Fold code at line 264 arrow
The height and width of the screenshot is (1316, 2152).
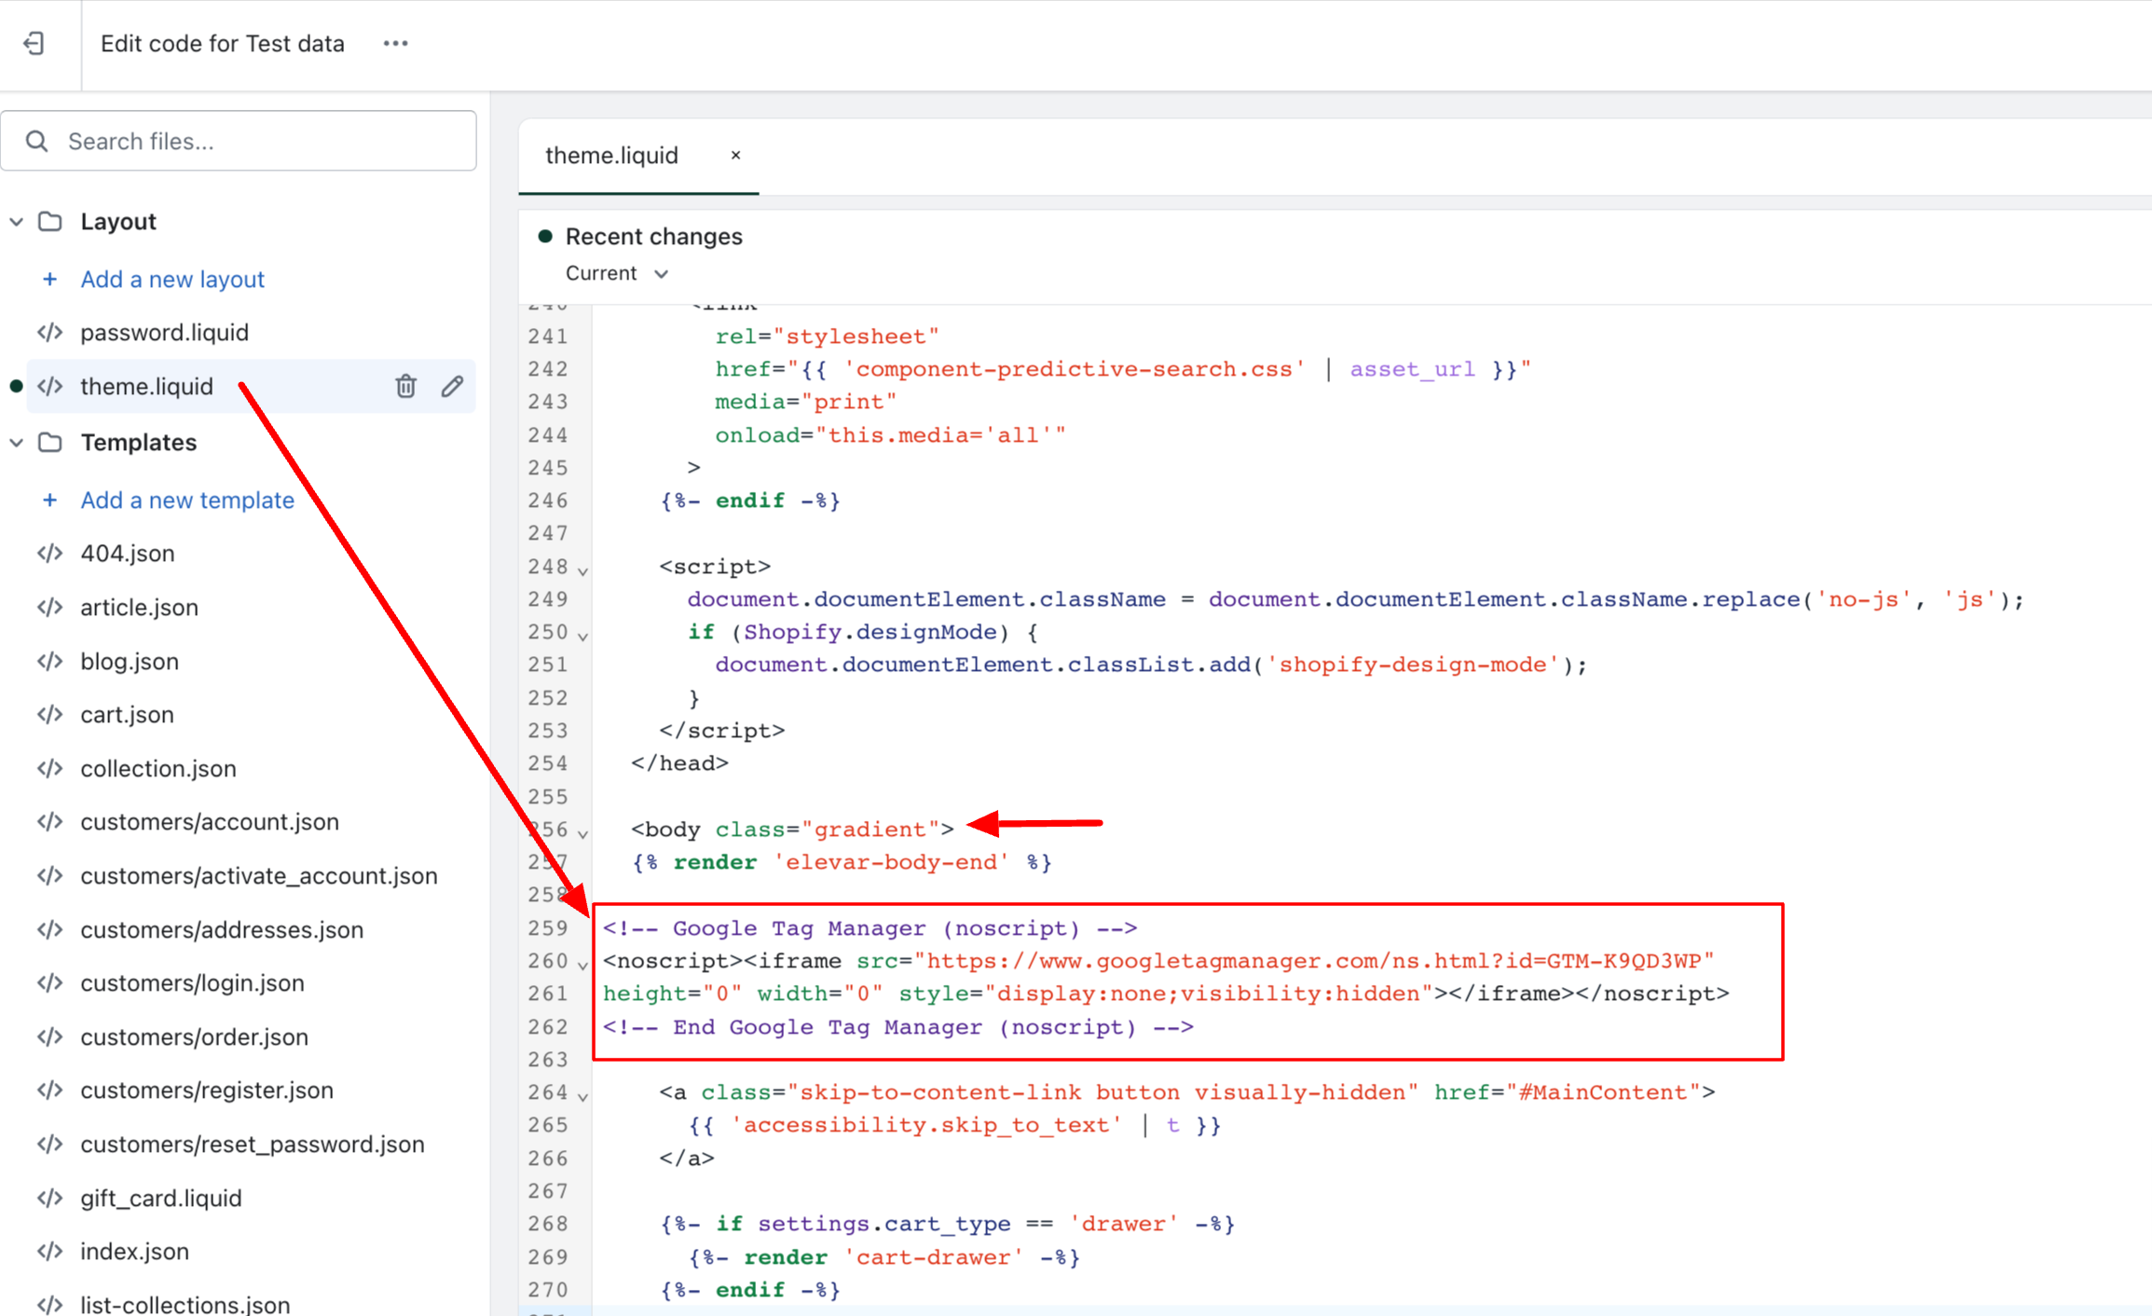(x=583, y=1096)
